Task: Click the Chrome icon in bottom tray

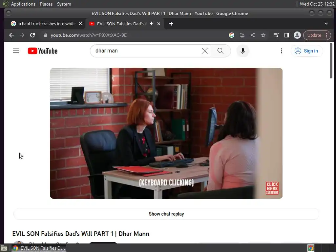Action: 311,248
